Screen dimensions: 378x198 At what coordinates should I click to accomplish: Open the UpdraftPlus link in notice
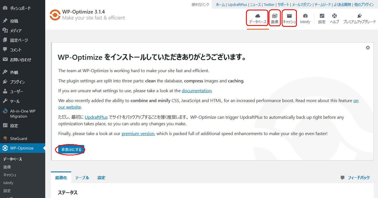pos(96,117)
